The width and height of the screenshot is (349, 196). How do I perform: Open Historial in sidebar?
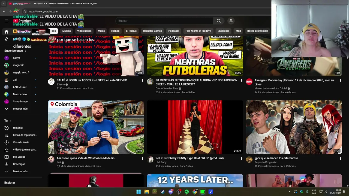tap(21, 128)
